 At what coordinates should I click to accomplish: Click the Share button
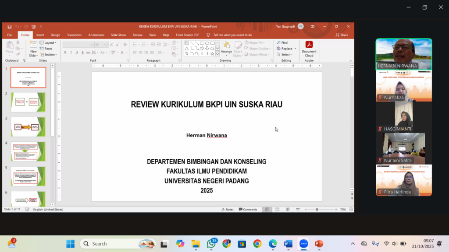tap(342, 35)
